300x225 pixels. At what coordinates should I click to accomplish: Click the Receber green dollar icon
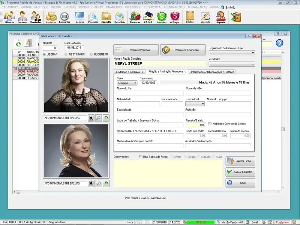pos(162,17)
